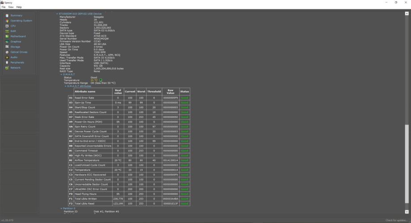Select the Reallocated Sectors Count attribute
Screen dimensions: 411x223
[90, 112]
